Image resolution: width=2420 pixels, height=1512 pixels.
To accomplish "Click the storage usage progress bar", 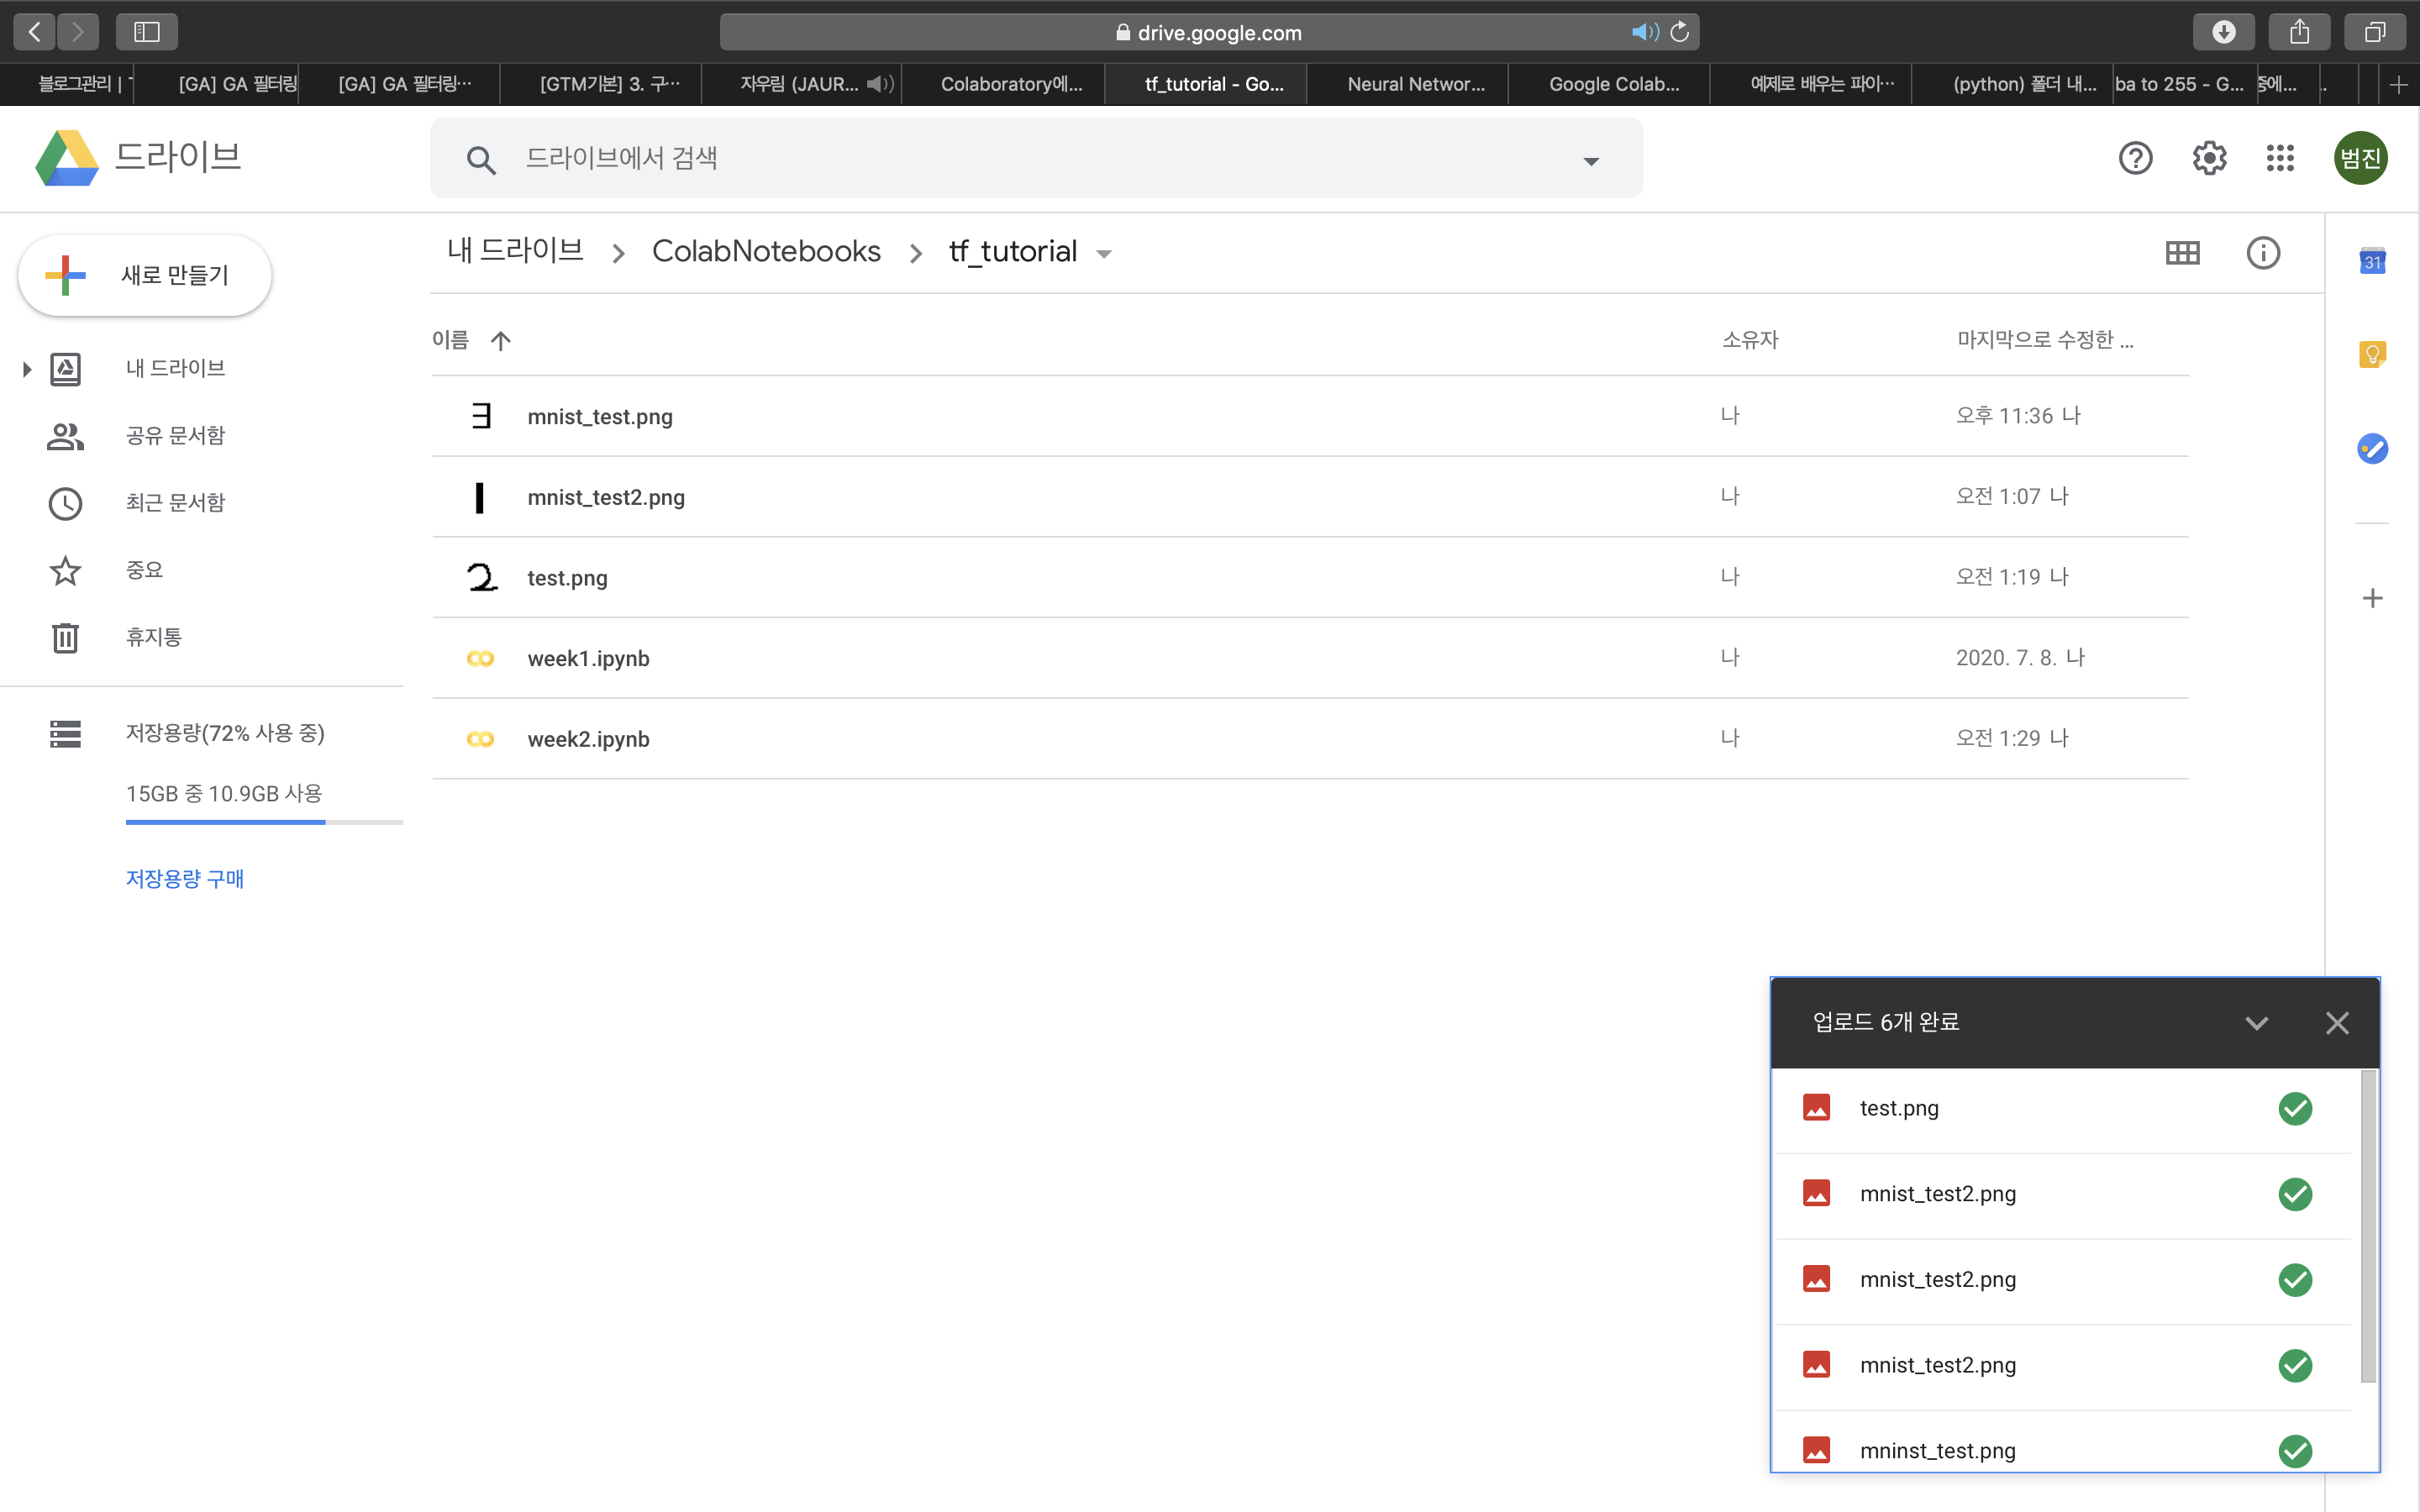I will pyautogui.click(x=263, y=822).
